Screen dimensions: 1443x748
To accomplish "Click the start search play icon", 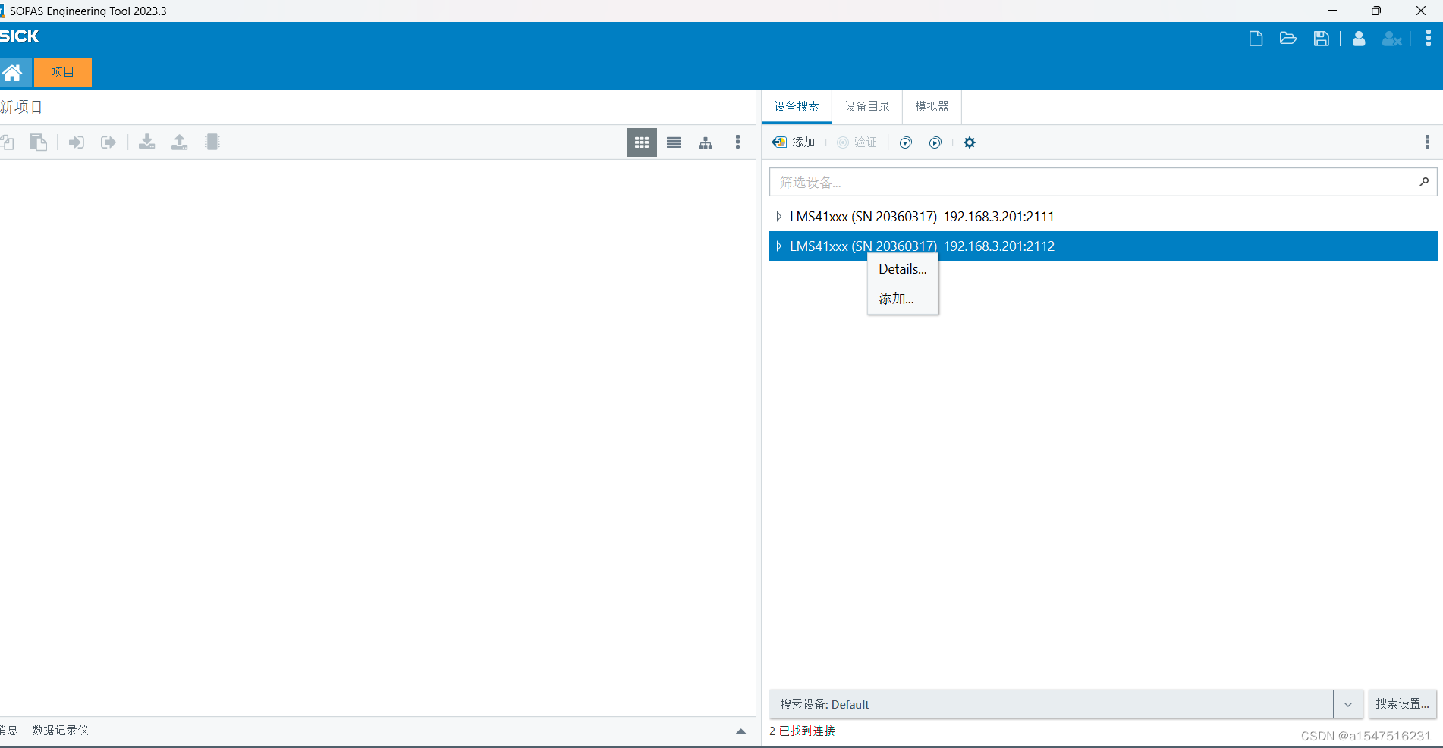I will pyautogui.click(x=935, y=142).
